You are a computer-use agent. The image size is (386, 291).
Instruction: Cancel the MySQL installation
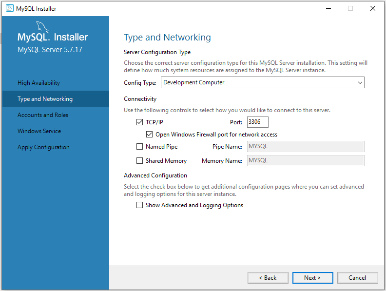click(357, 278)
